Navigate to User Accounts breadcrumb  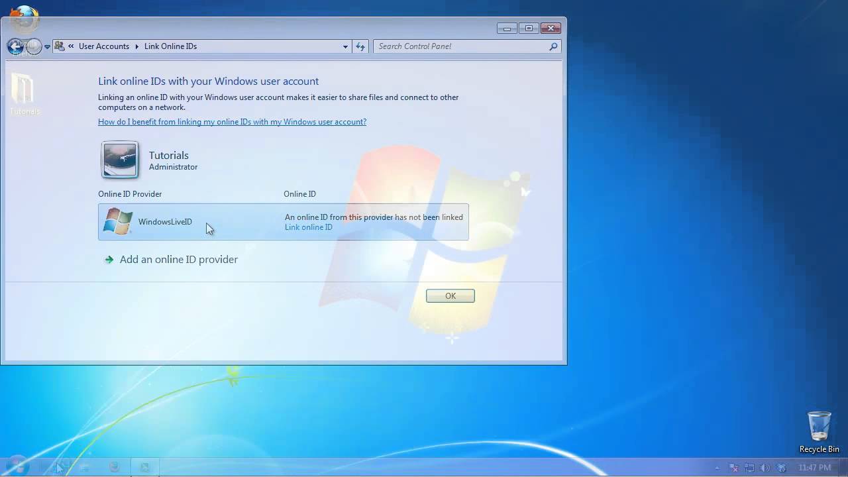click(x=104, y=46)
